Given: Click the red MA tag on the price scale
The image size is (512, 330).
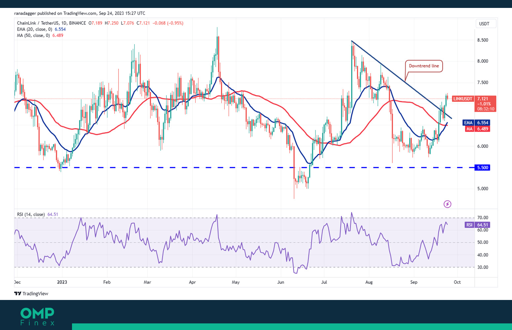Looking at the screenshot, I should [469, 129].
